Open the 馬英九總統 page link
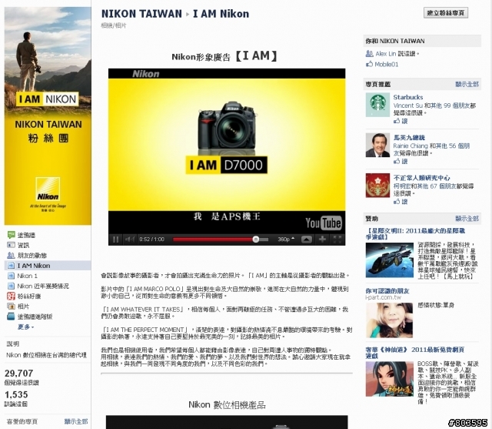Image resolution: width=492 pixels, height=429 pixels. point(409,137)
